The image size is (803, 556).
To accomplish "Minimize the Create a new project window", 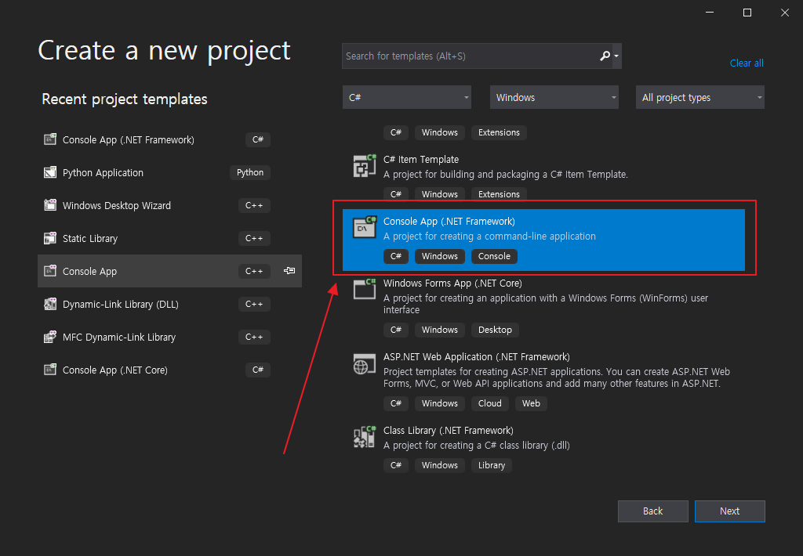I will [709, 13].
